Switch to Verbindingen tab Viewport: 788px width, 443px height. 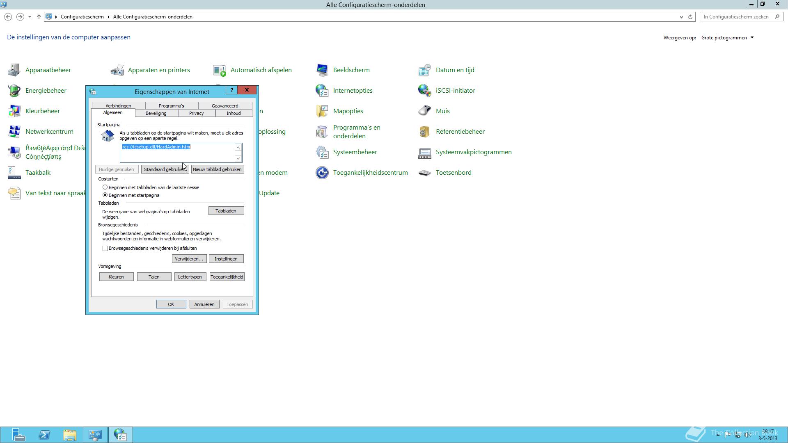coord(118,106)
